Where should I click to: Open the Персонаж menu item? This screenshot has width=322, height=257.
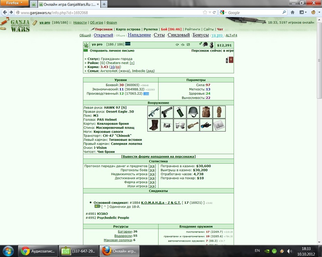pos(104,29)
